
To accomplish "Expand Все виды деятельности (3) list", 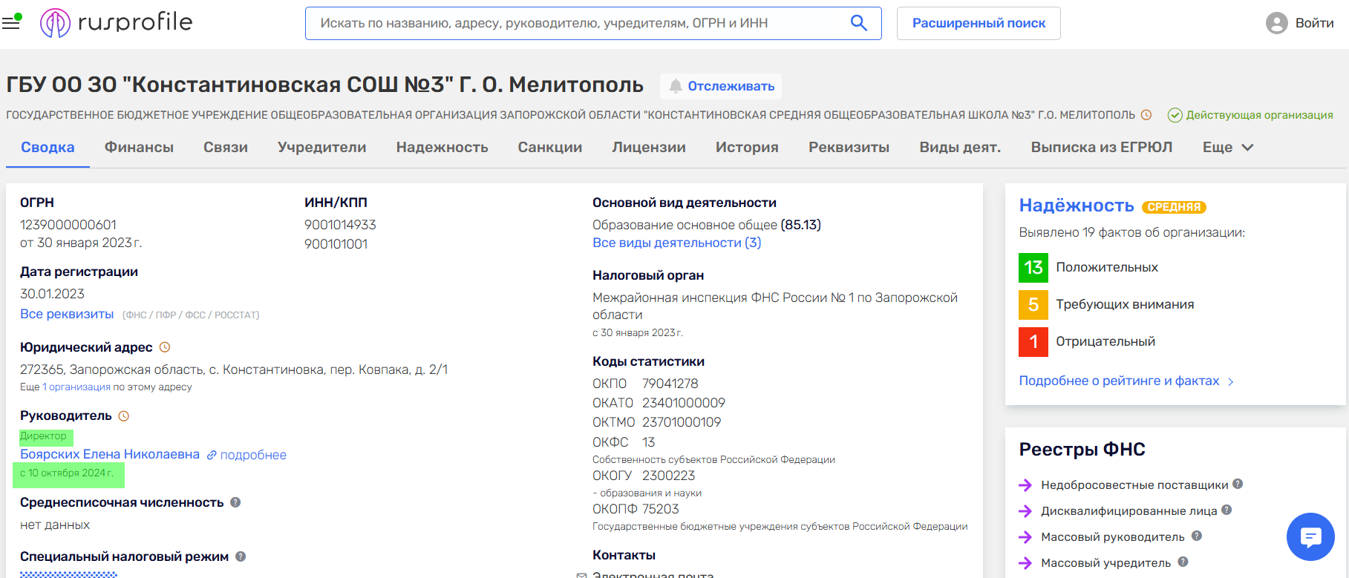I will 676,243.
